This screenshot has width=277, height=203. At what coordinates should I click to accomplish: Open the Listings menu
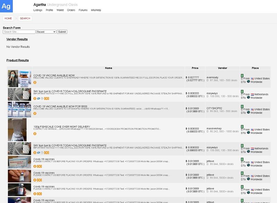[x=38, y=10]
